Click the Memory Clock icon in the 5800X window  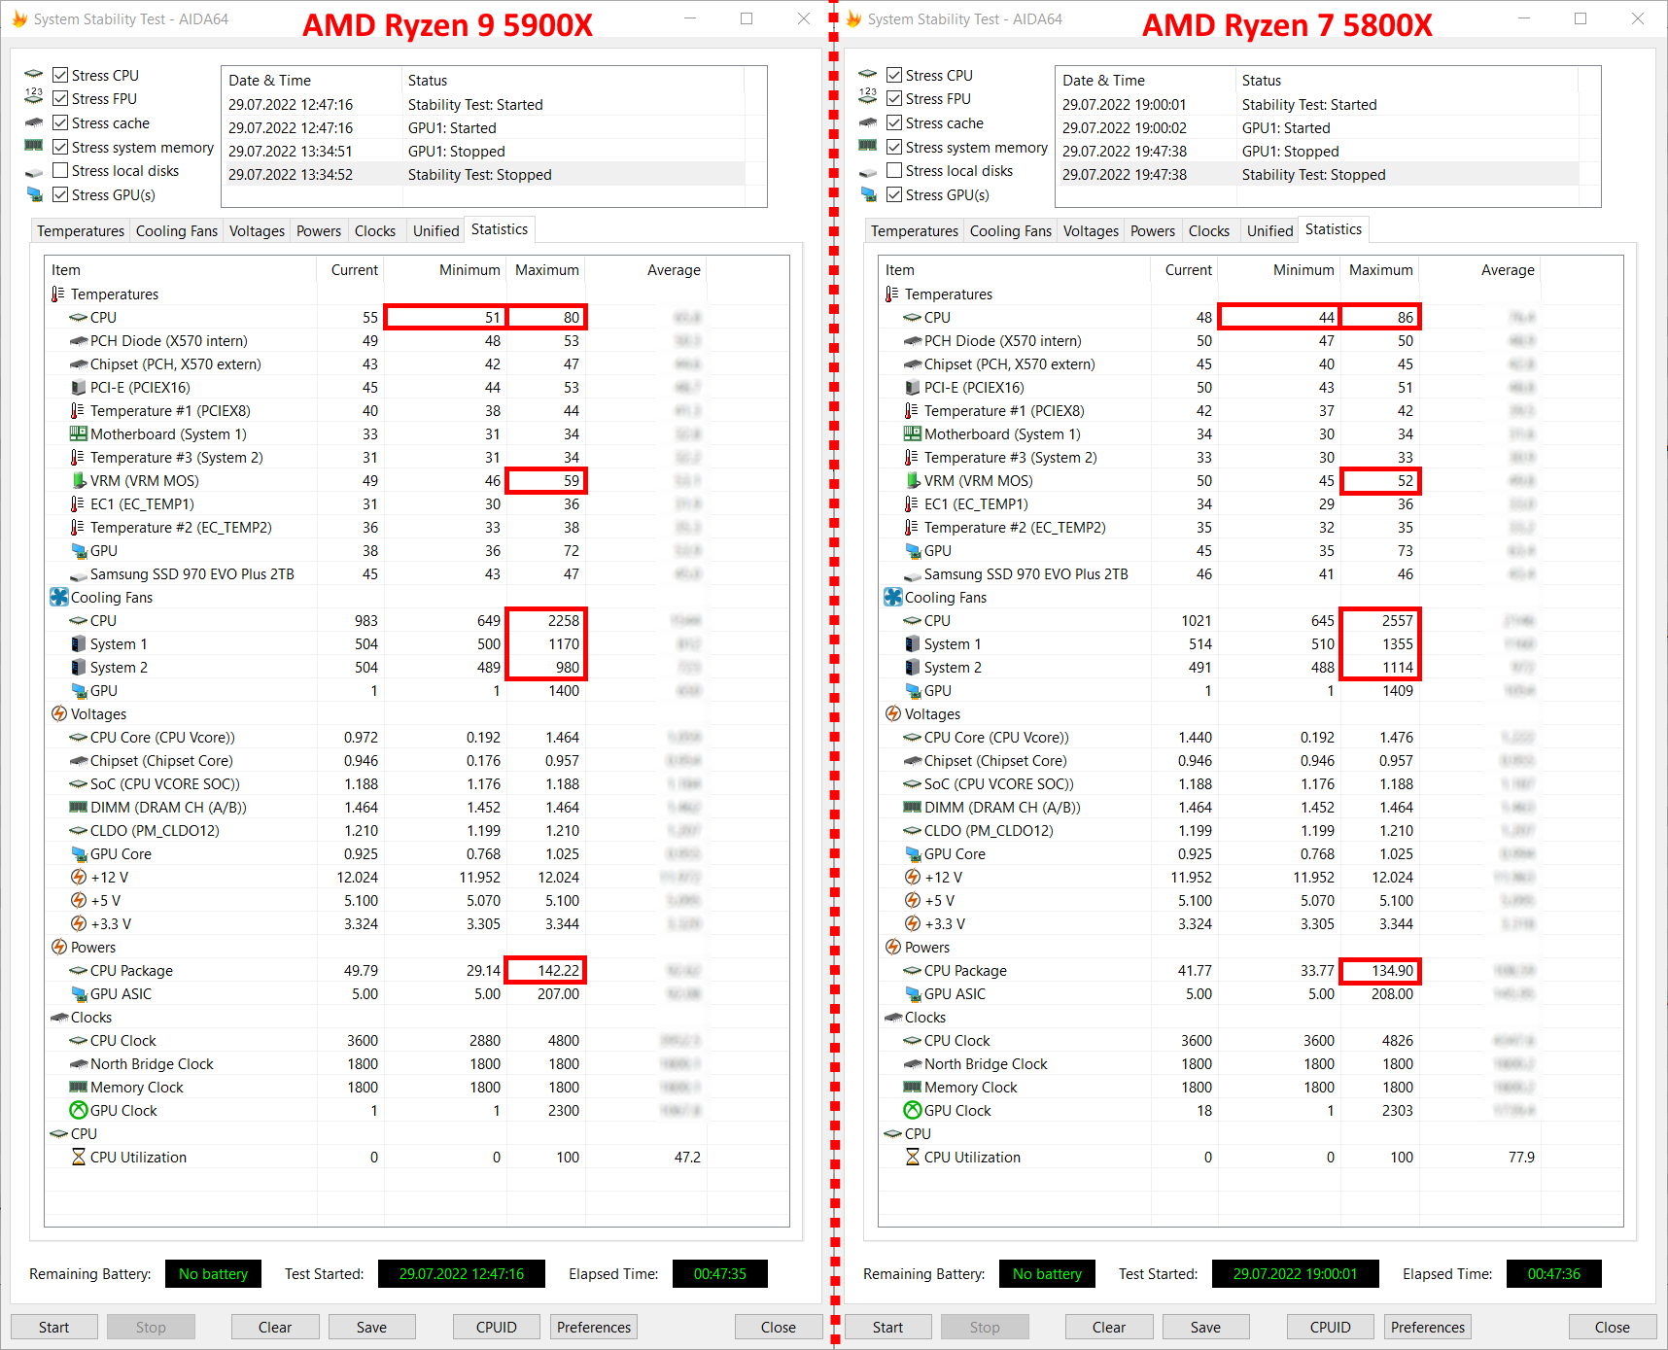tap(913, 1087)
